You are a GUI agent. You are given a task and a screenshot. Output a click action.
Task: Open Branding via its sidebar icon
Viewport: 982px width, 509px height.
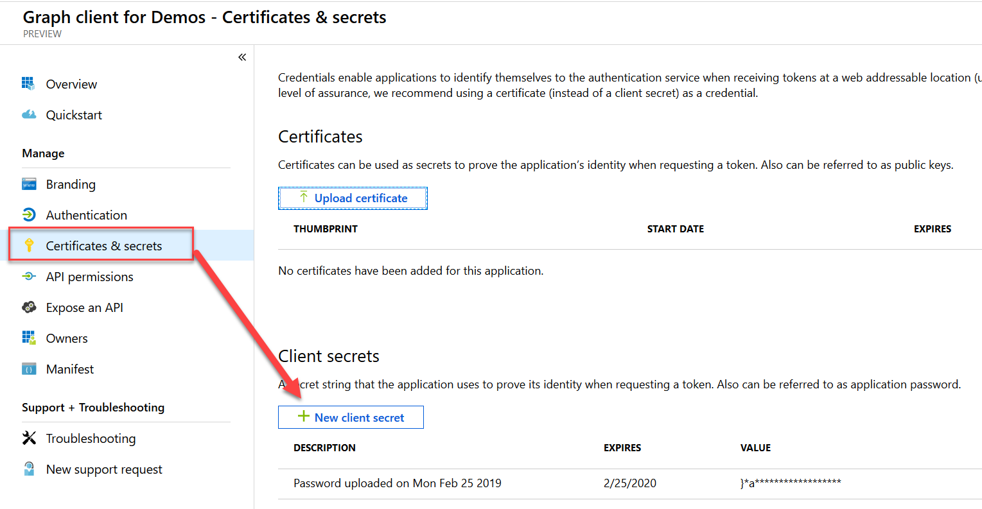tap(28, 184)
